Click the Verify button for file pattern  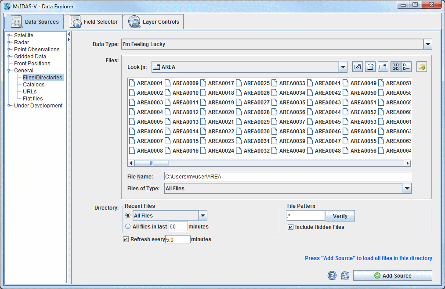[x=340, y=216]
